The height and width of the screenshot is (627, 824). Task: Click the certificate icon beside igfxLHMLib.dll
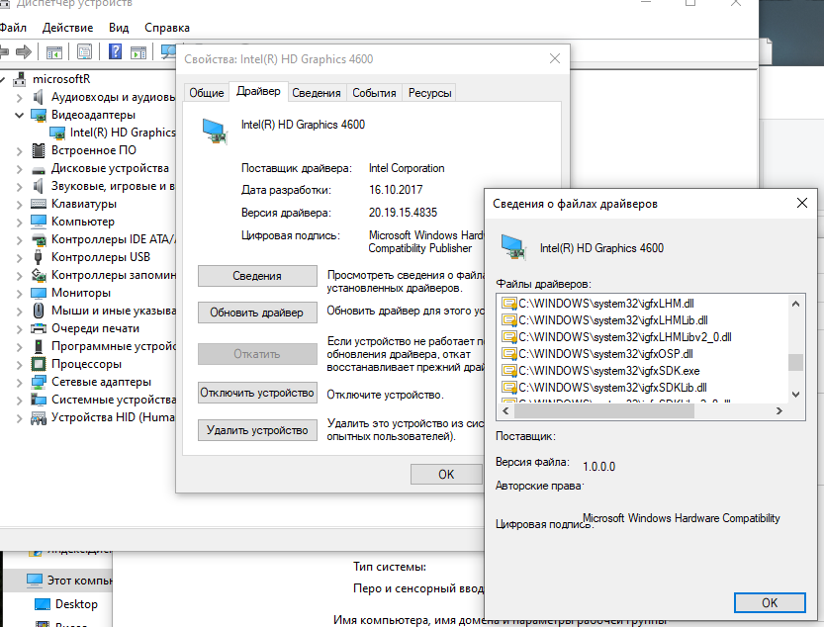coord(508,320)
